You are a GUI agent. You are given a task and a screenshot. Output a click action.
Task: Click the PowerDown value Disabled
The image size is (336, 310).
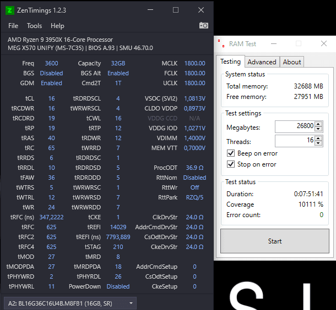(x=118, y=286)
